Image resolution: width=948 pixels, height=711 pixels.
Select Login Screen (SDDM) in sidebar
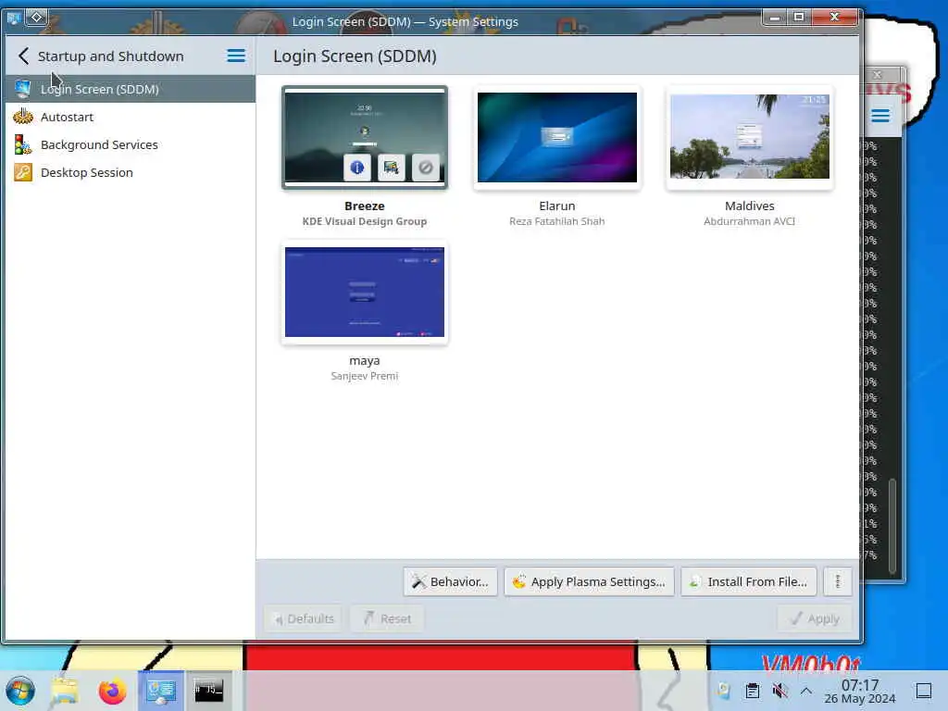point(130,89)
